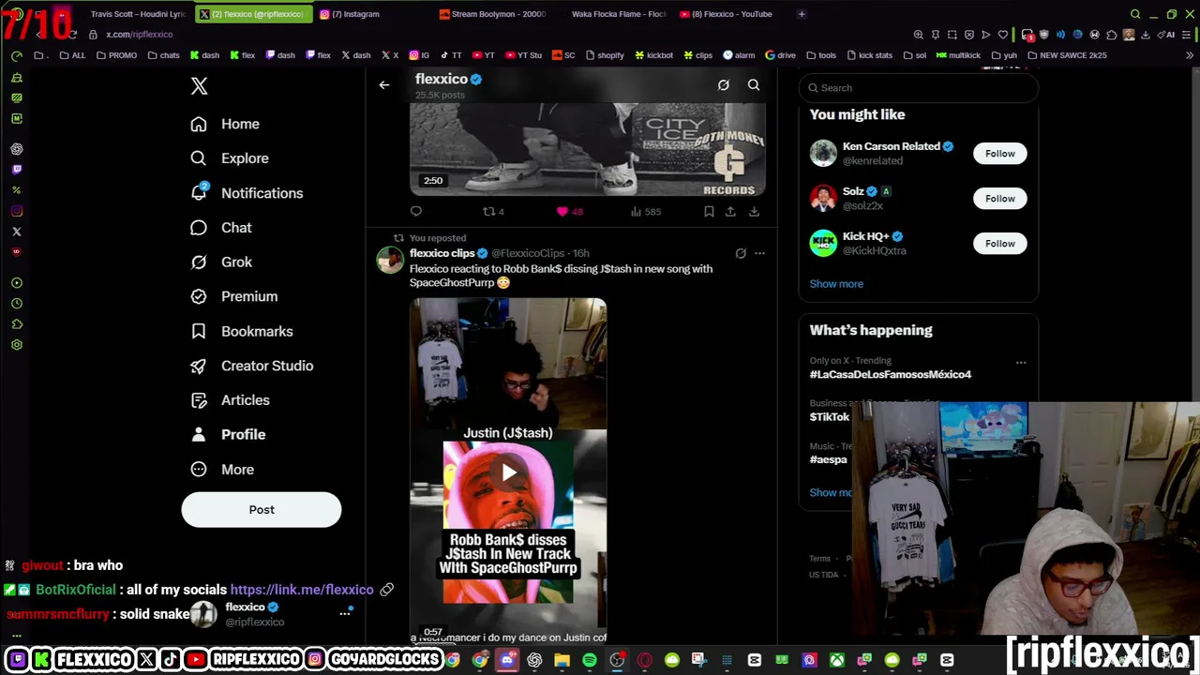Open the drive bookmark
The width and height of the screenshot is (1200, 675).
click(x=781, y=55)
